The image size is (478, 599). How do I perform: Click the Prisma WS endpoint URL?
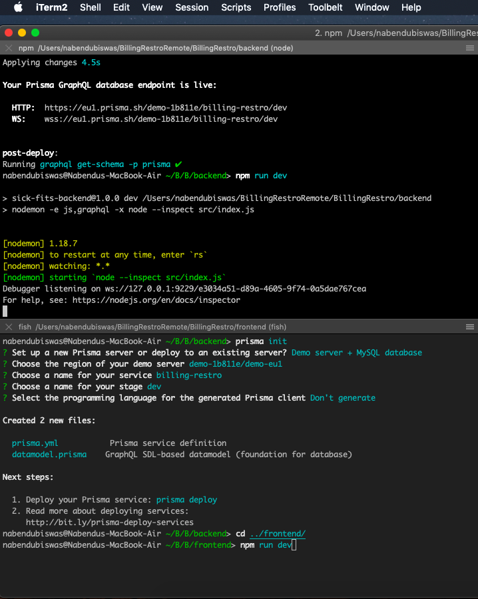coord(161,119)
